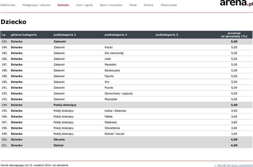
Task: Select the Puzzle subcategory cell
Action: [109, 88]
